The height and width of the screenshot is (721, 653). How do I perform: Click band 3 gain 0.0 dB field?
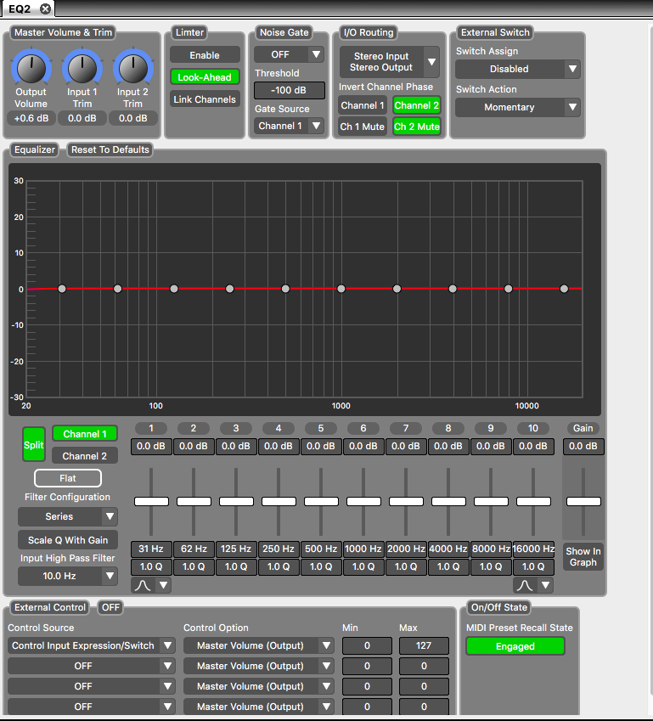pos(236,446)
